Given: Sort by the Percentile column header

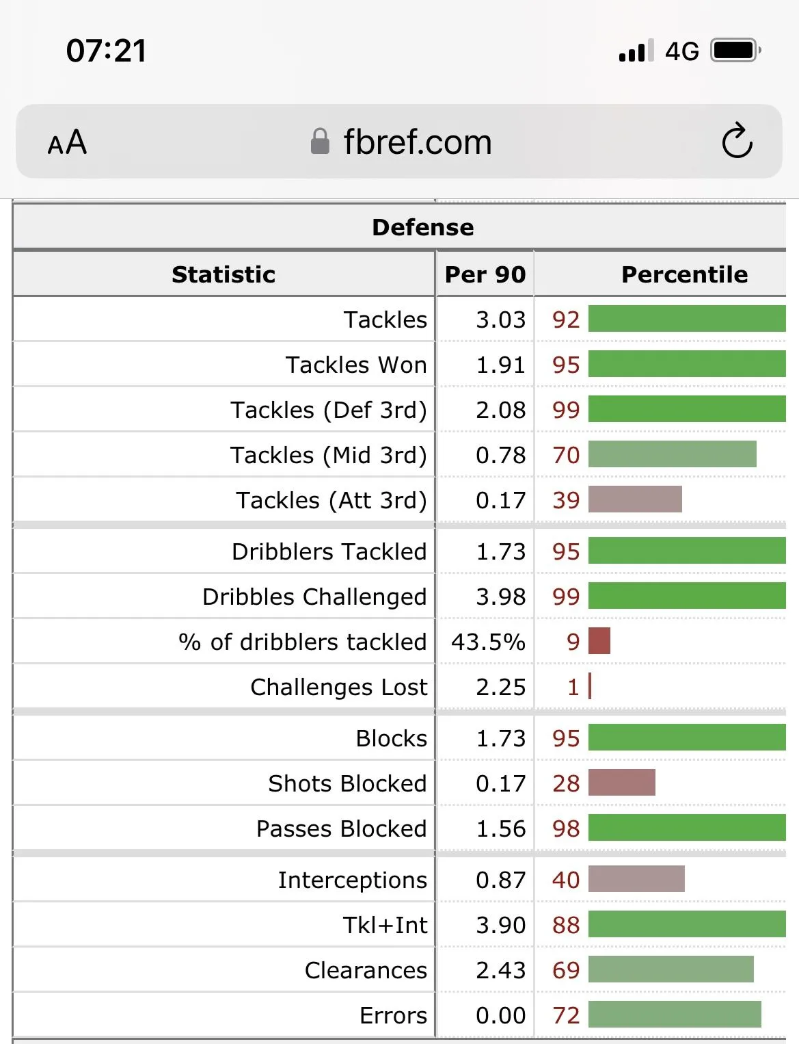Looking at the screenshot, I should coord(683,274).
